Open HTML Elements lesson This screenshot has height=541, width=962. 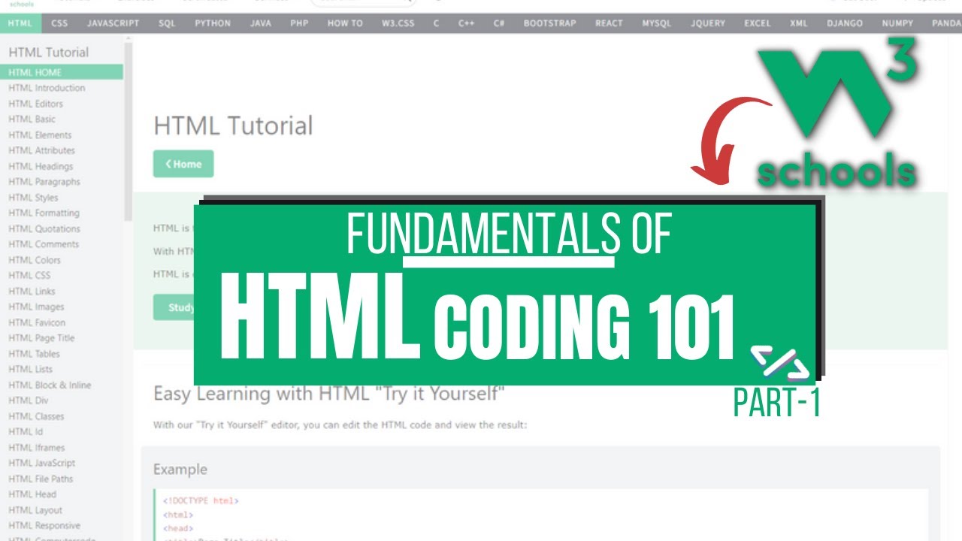(41, 135)
